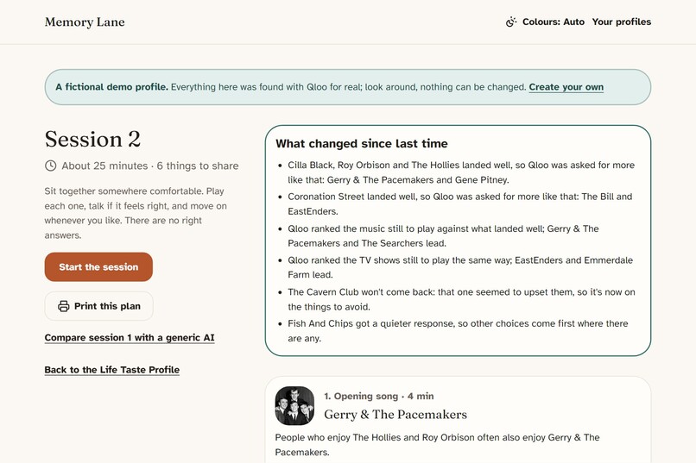Open Your profiles
This screenshot has width=696, height=463.
point(622,22)
